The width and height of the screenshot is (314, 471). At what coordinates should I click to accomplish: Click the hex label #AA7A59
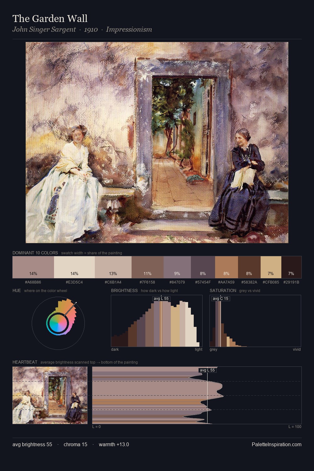pyautogui.click(x=226, y=282)
